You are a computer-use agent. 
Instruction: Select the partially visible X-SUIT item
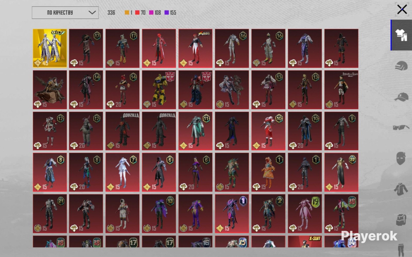pos(305,242)
